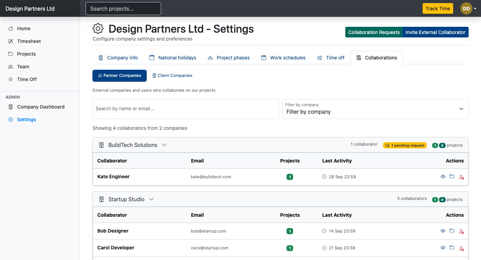
Task: Select the Project phases tab
Action: point(229,58)
